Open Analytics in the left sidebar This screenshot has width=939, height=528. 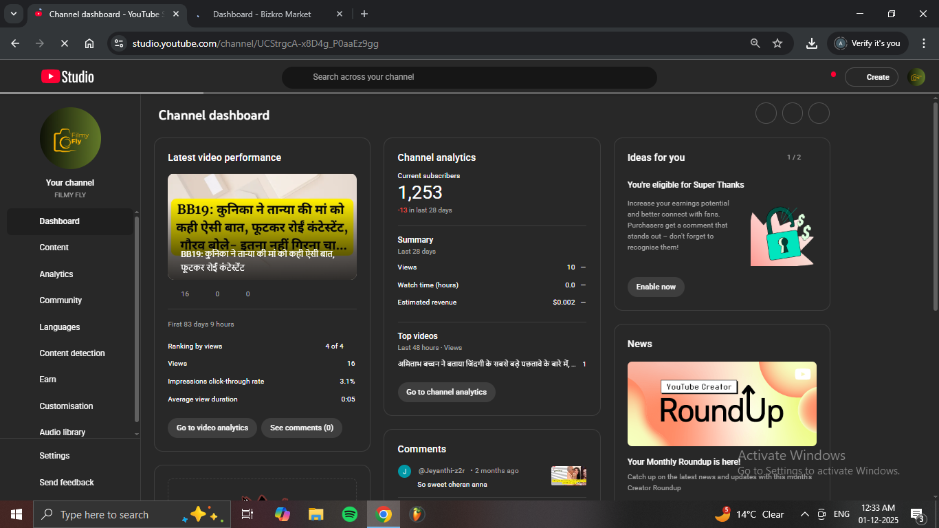tap(56, 274)
